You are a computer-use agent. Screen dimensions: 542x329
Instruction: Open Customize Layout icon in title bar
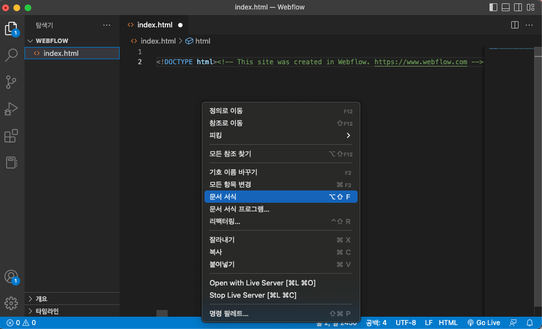pyautogui.click(x=531, y=7)
